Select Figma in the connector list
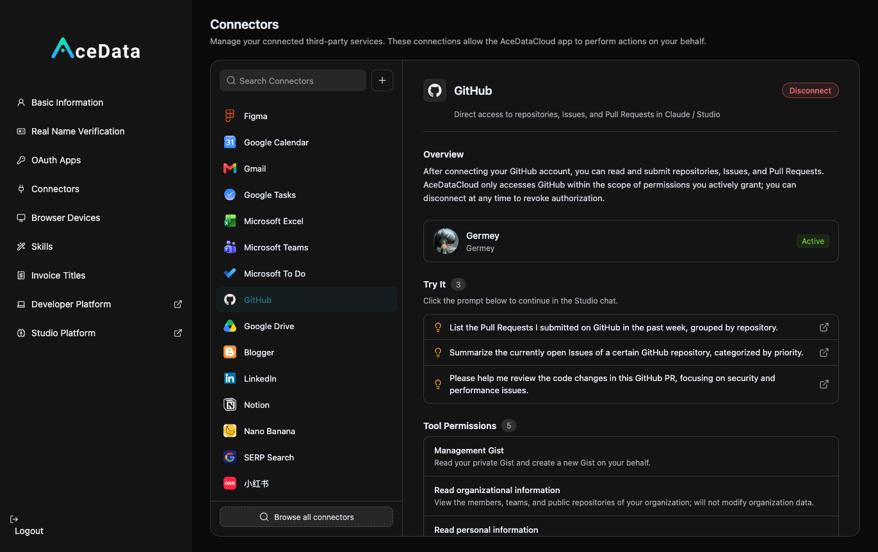878x552 pixels. pos(306,116)
